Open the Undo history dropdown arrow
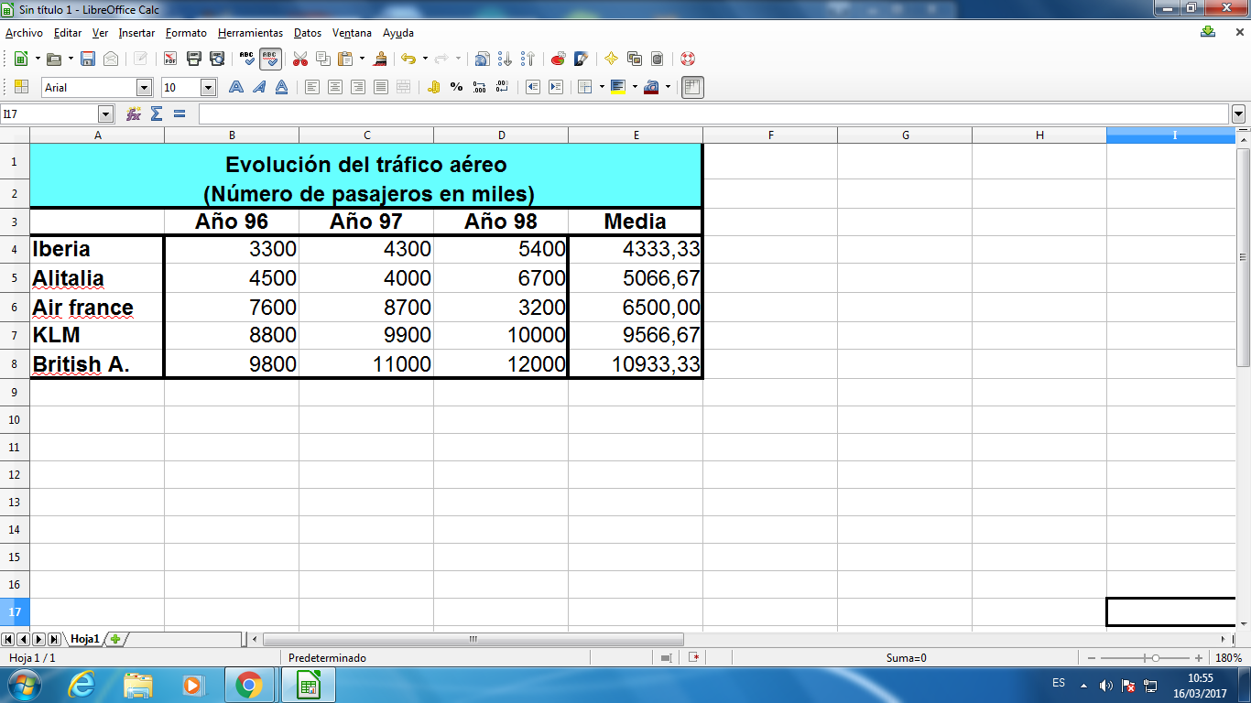The height and width of the screenshot is (703, 1251). pos(425,59)
